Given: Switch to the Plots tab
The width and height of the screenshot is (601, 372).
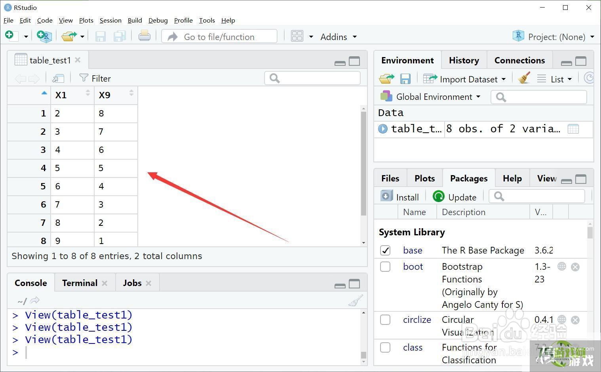Looking at the screenshot, I should pos(424,178).
